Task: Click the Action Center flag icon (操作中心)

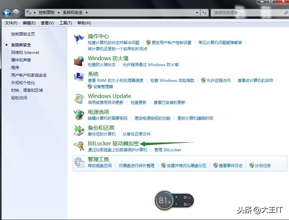Action: [x=79, y=37]
